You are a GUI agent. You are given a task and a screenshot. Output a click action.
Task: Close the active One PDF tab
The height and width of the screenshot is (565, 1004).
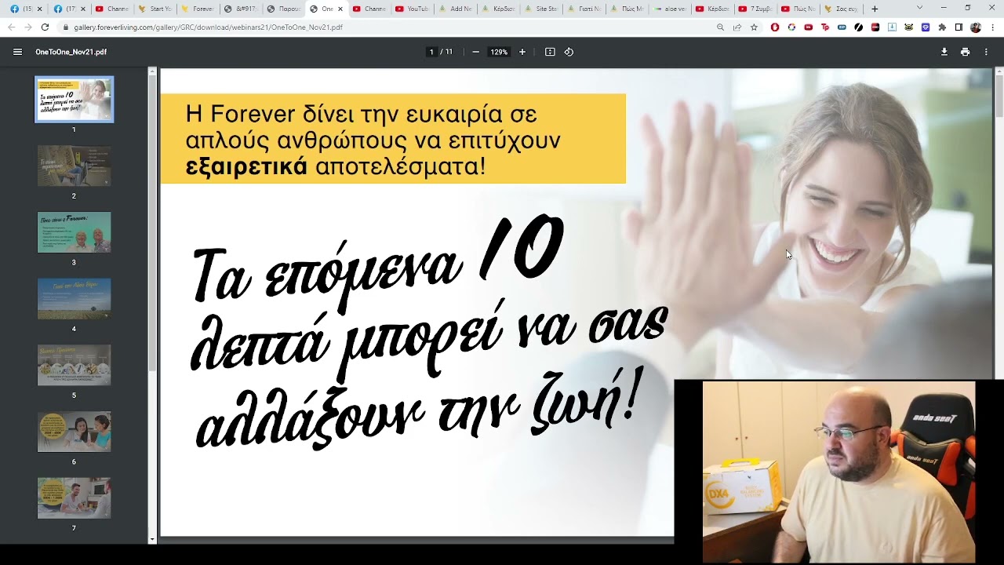point(340,9)
